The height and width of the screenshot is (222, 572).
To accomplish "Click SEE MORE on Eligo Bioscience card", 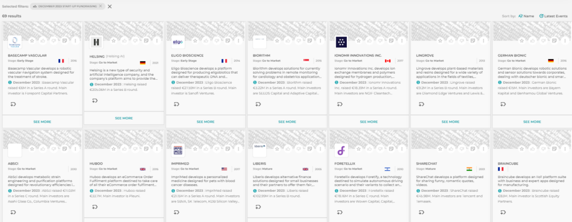I will [x=206, y=122].
